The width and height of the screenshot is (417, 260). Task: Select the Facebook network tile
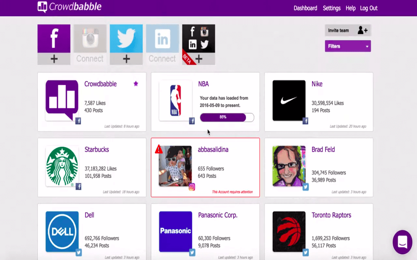(54, 39)
